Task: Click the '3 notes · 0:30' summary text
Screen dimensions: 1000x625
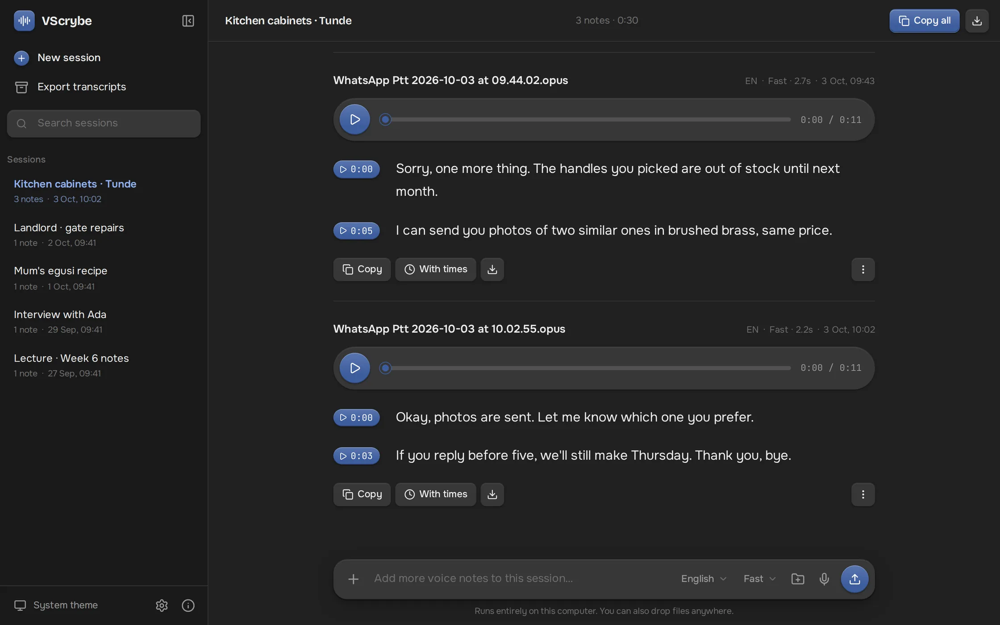Action: click(607, 21)
